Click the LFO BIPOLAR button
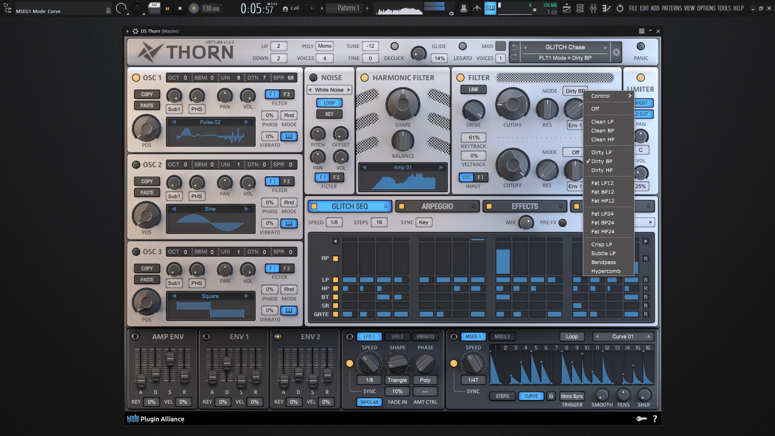This screenshot has height=436, width=775. (369, 402)
